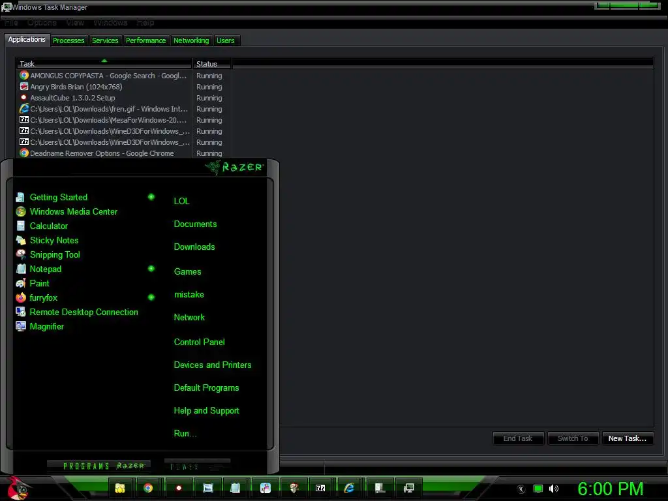Open the Networking tab

click(x=191, y=40)
